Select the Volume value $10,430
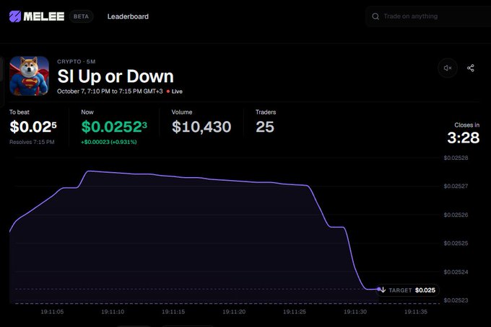This screenshot has height=327, width=491. [x=201, y=127]
